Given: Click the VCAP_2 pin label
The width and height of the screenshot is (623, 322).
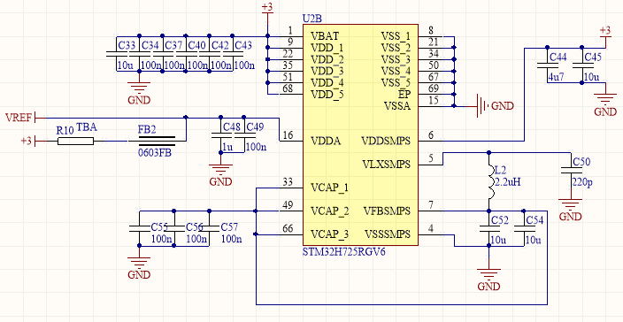Looking at the screenshot, I should pos(330,211).
